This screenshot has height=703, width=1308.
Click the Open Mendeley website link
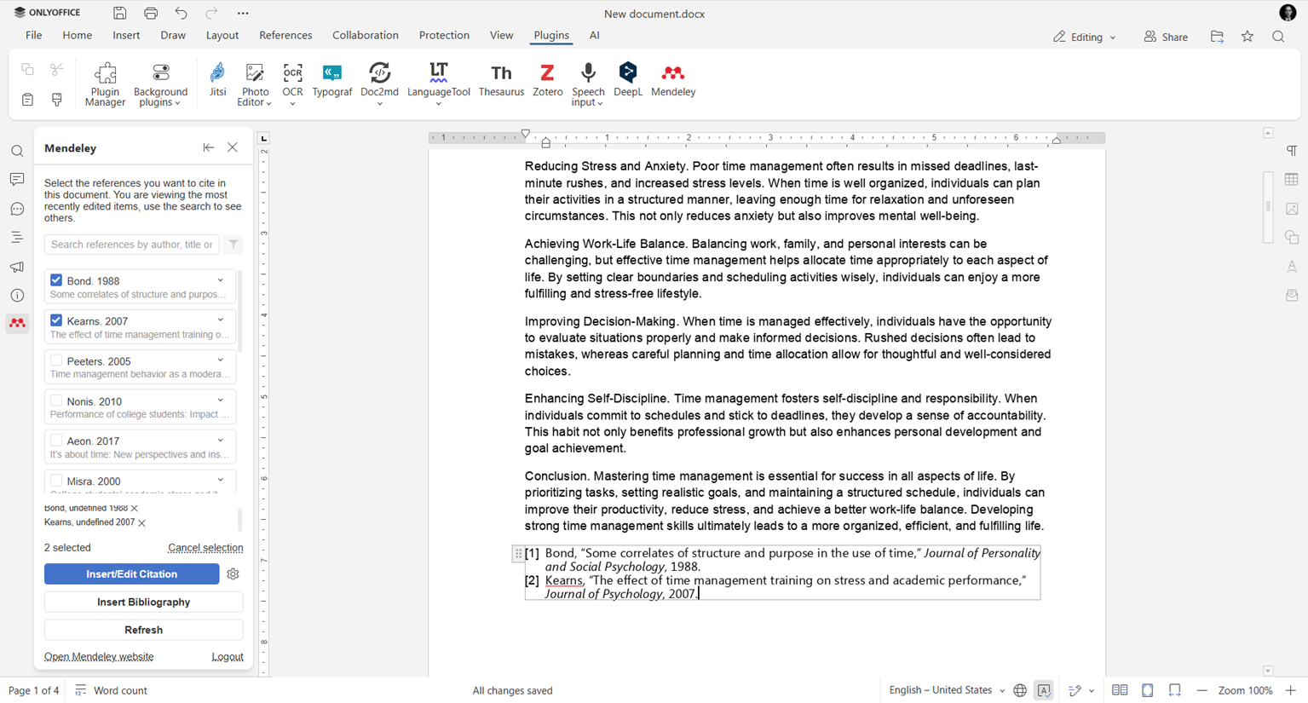coord(99,657)
